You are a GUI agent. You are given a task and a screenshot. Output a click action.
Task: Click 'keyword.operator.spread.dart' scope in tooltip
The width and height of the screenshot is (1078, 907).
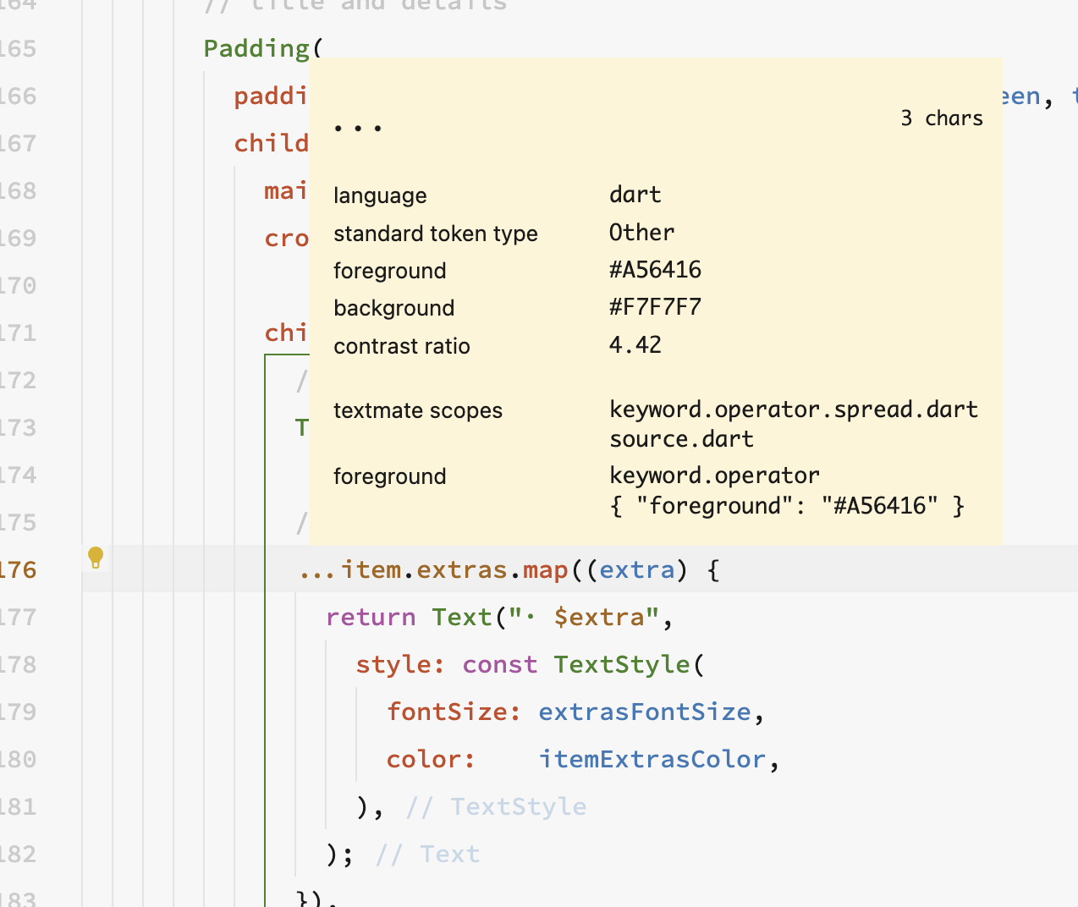[x=794, y=410]
